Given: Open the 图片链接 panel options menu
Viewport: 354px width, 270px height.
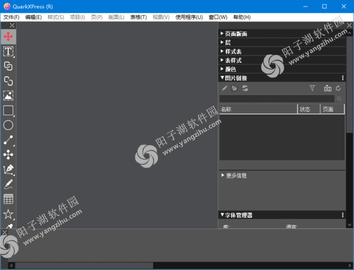Looking at the screenshot, I should (343, 78).
